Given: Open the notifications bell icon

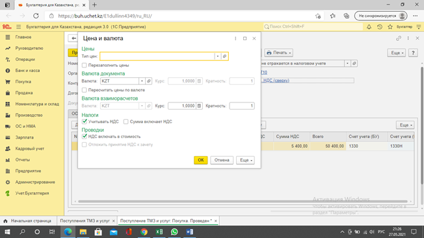Looking at the screenshot, I should click(369, 27).
